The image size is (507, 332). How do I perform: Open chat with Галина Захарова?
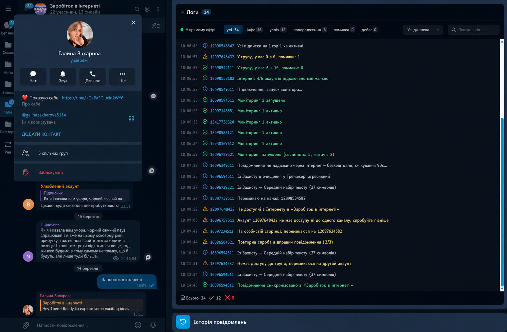point(33,77)
